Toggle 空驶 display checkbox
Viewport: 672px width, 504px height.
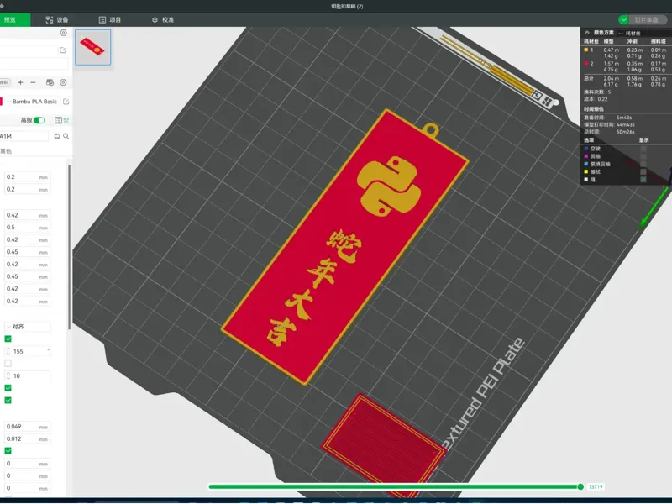click(x=643, y=149)
